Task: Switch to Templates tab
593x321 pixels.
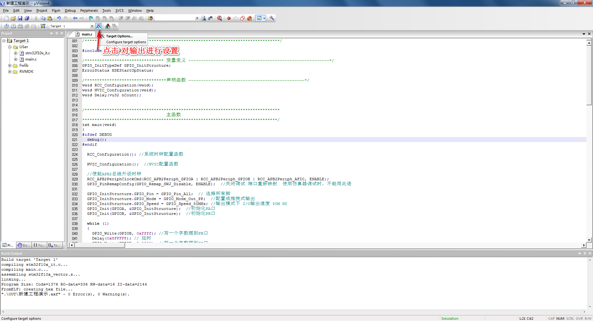Action: click(x=54, y=245)
